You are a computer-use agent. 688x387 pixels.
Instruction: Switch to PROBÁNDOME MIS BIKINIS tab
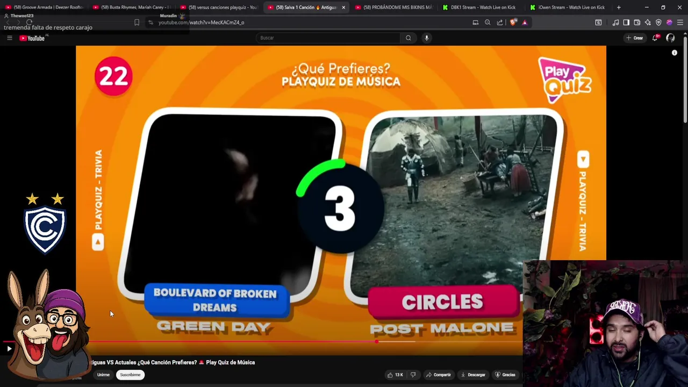(394, 8)
